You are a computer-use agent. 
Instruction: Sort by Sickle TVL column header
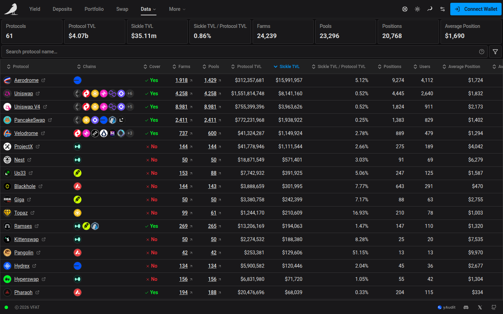tap(286, 67)
